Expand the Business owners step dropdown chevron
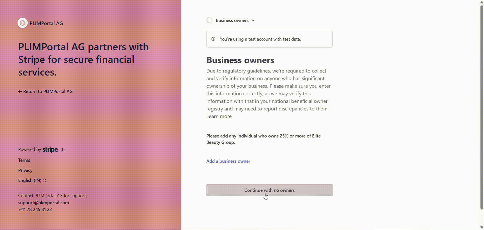Image resolution: width=484 pixels, height=230 pixels. [x=253, y=20]
